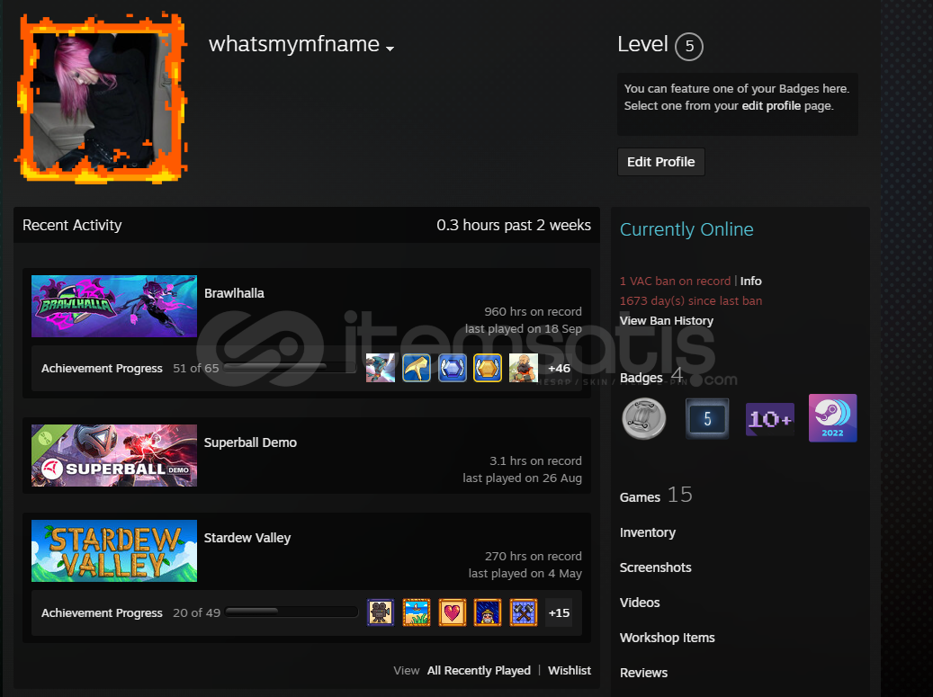The image size is (933, 697).
Task: Click the 20 of 49 achievement count
Action: tap(196, 612)
